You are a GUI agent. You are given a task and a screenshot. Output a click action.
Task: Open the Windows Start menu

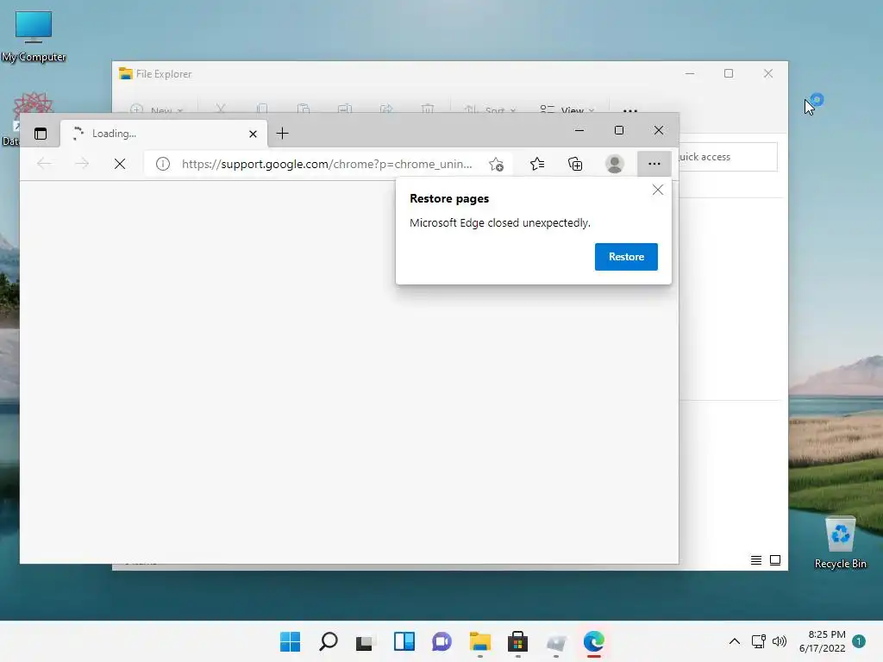click(x=290, y=641)
